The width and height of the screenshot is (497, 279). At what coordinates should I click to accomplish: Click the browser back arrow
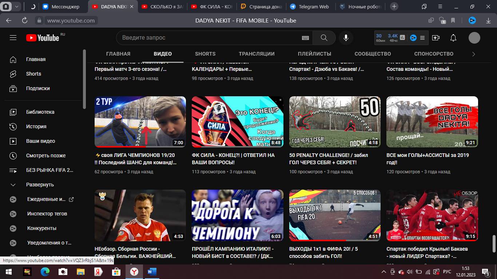9,21
